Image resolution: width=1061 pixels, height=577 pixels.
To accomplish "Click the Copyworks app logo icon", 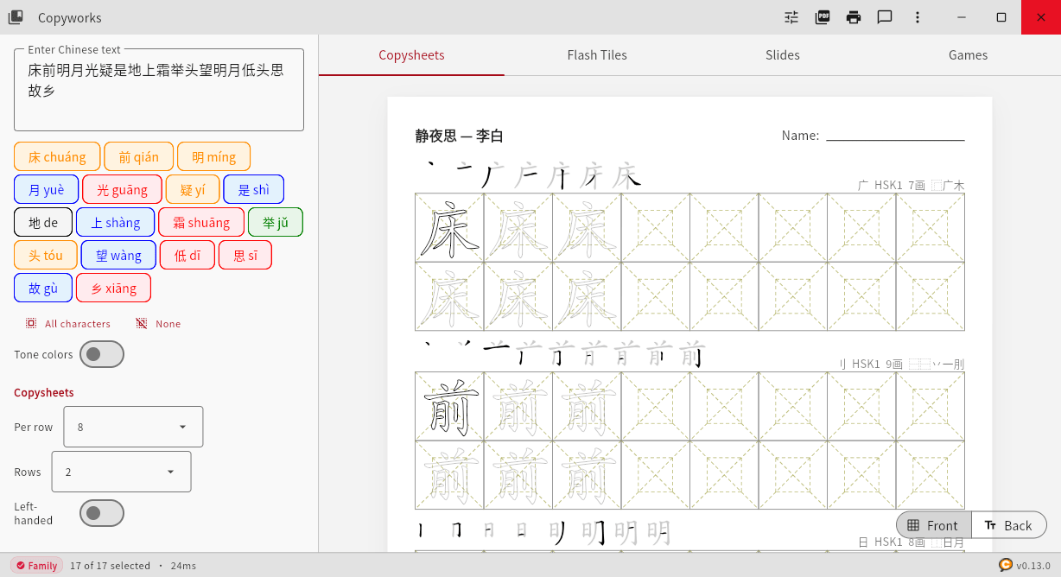I will [x=16, y=16].
